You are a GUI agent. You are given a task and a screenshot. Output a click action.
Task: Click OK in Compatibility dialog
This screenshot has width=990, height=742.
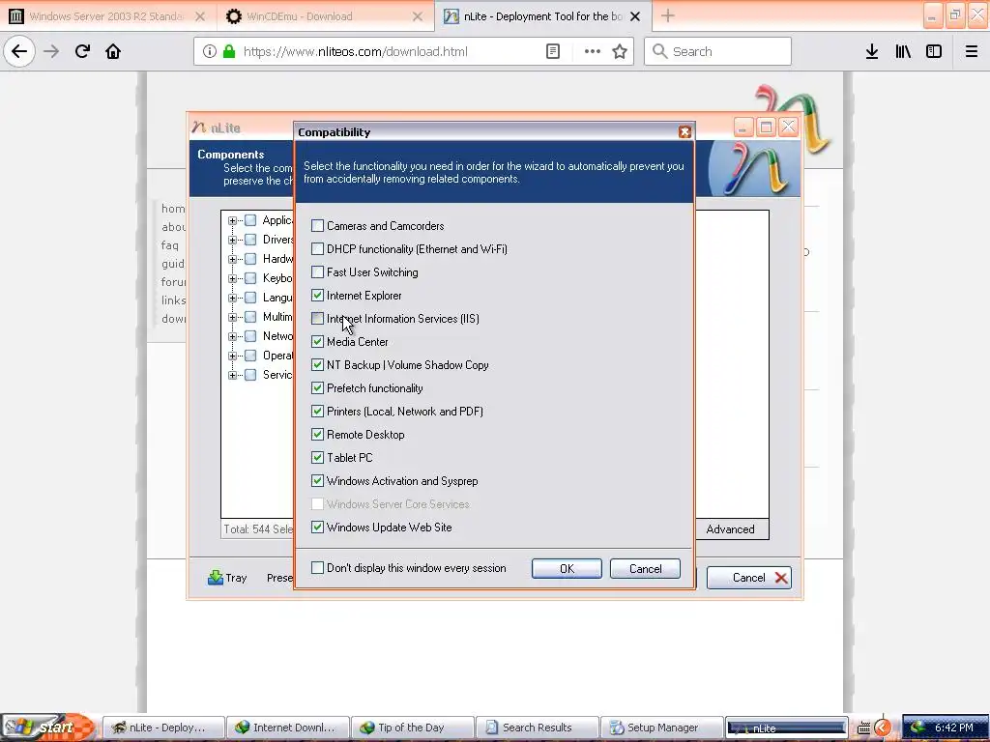coord(567,568)
